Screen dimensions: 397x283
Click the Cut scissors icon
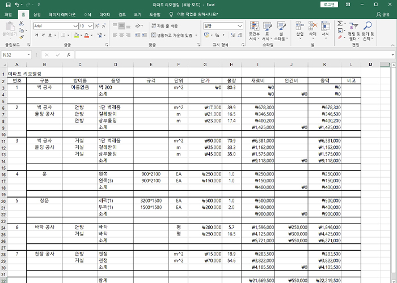pos(22,23)
